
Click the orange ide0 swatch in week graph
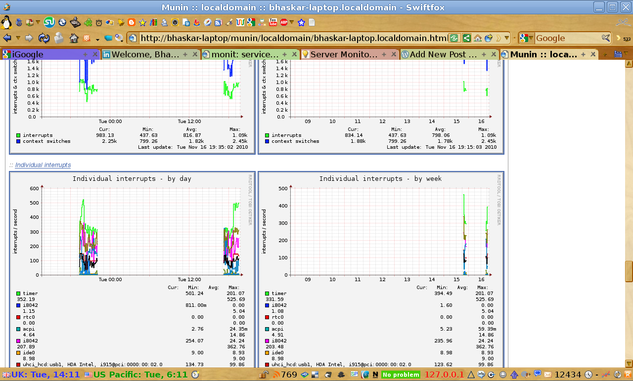point(267,353)
